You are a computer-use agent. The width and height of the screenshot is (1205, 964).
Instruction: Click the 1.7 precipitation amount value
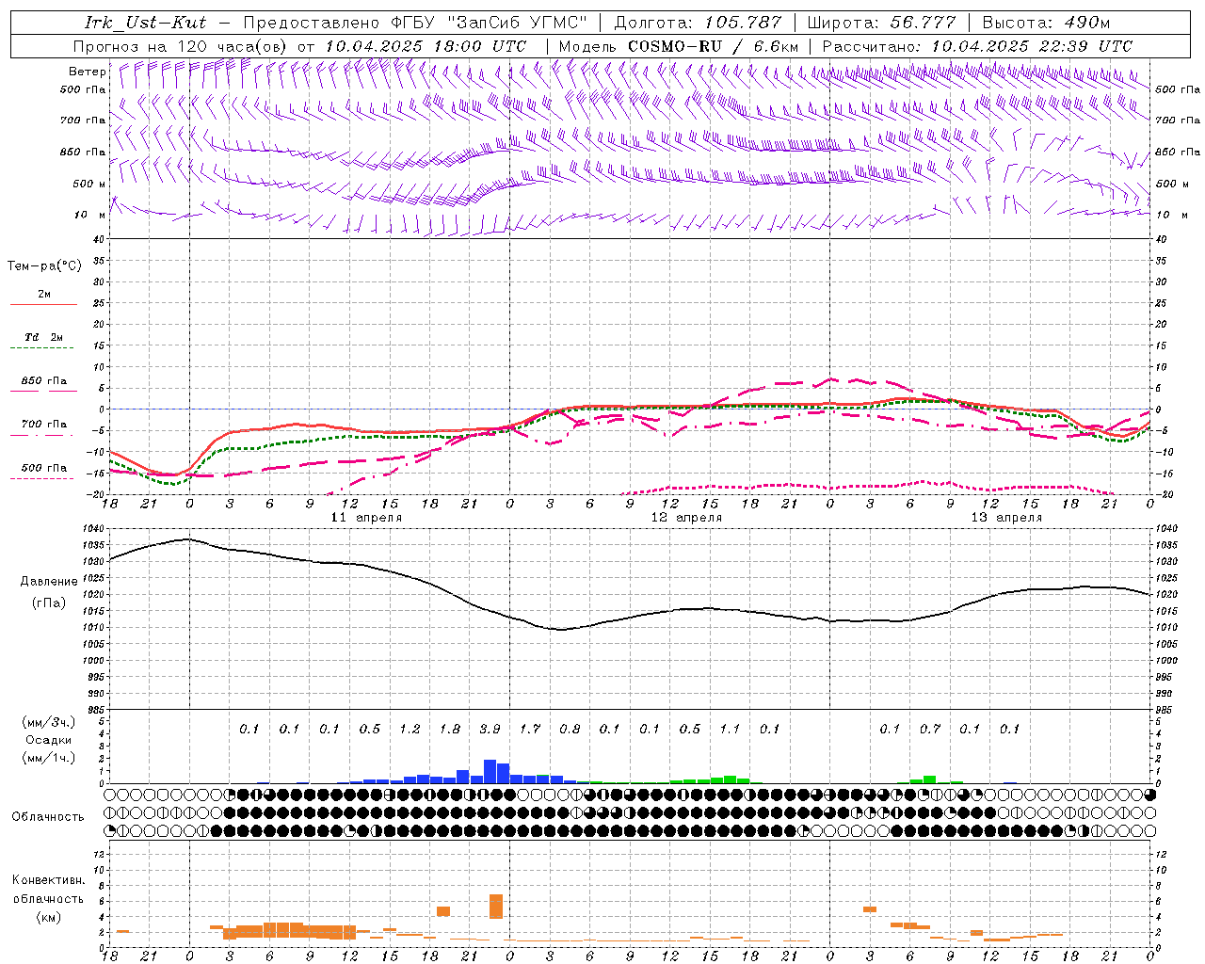(530, 729)
